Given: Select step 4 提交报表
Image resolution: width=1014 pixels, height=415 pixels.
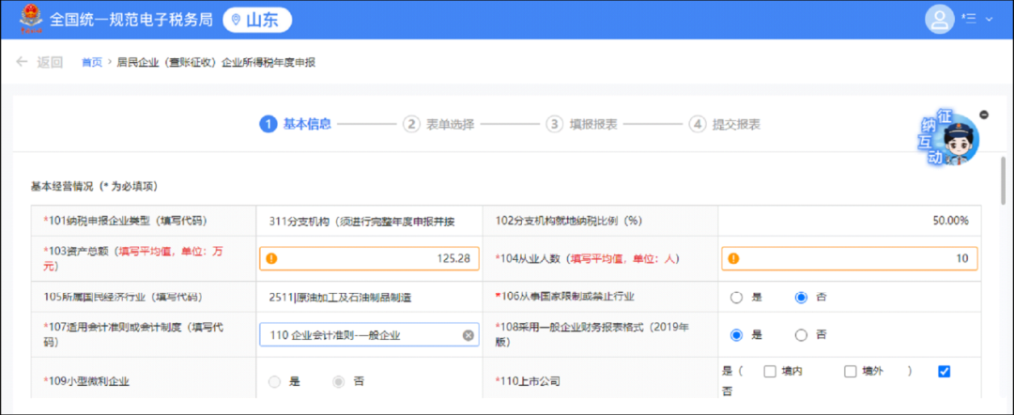Looking at the screenshot, I should (724, 124).
